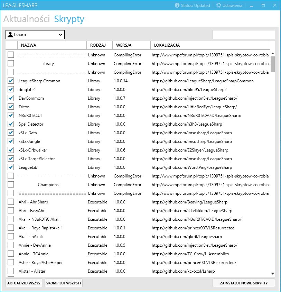Click AKTUALIZUJ WSZYSTKO button
This screenshot has height=292, width=281.
pyautogui.click(x=24, y=283)
